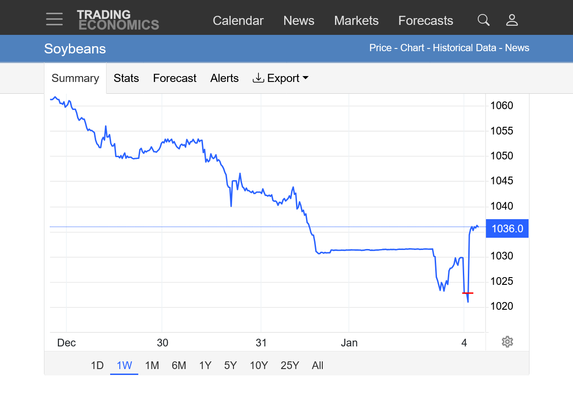Viewport: 573px width, 408px height.
Task: Open chart settings gear icon
Action: pos(507,342)
